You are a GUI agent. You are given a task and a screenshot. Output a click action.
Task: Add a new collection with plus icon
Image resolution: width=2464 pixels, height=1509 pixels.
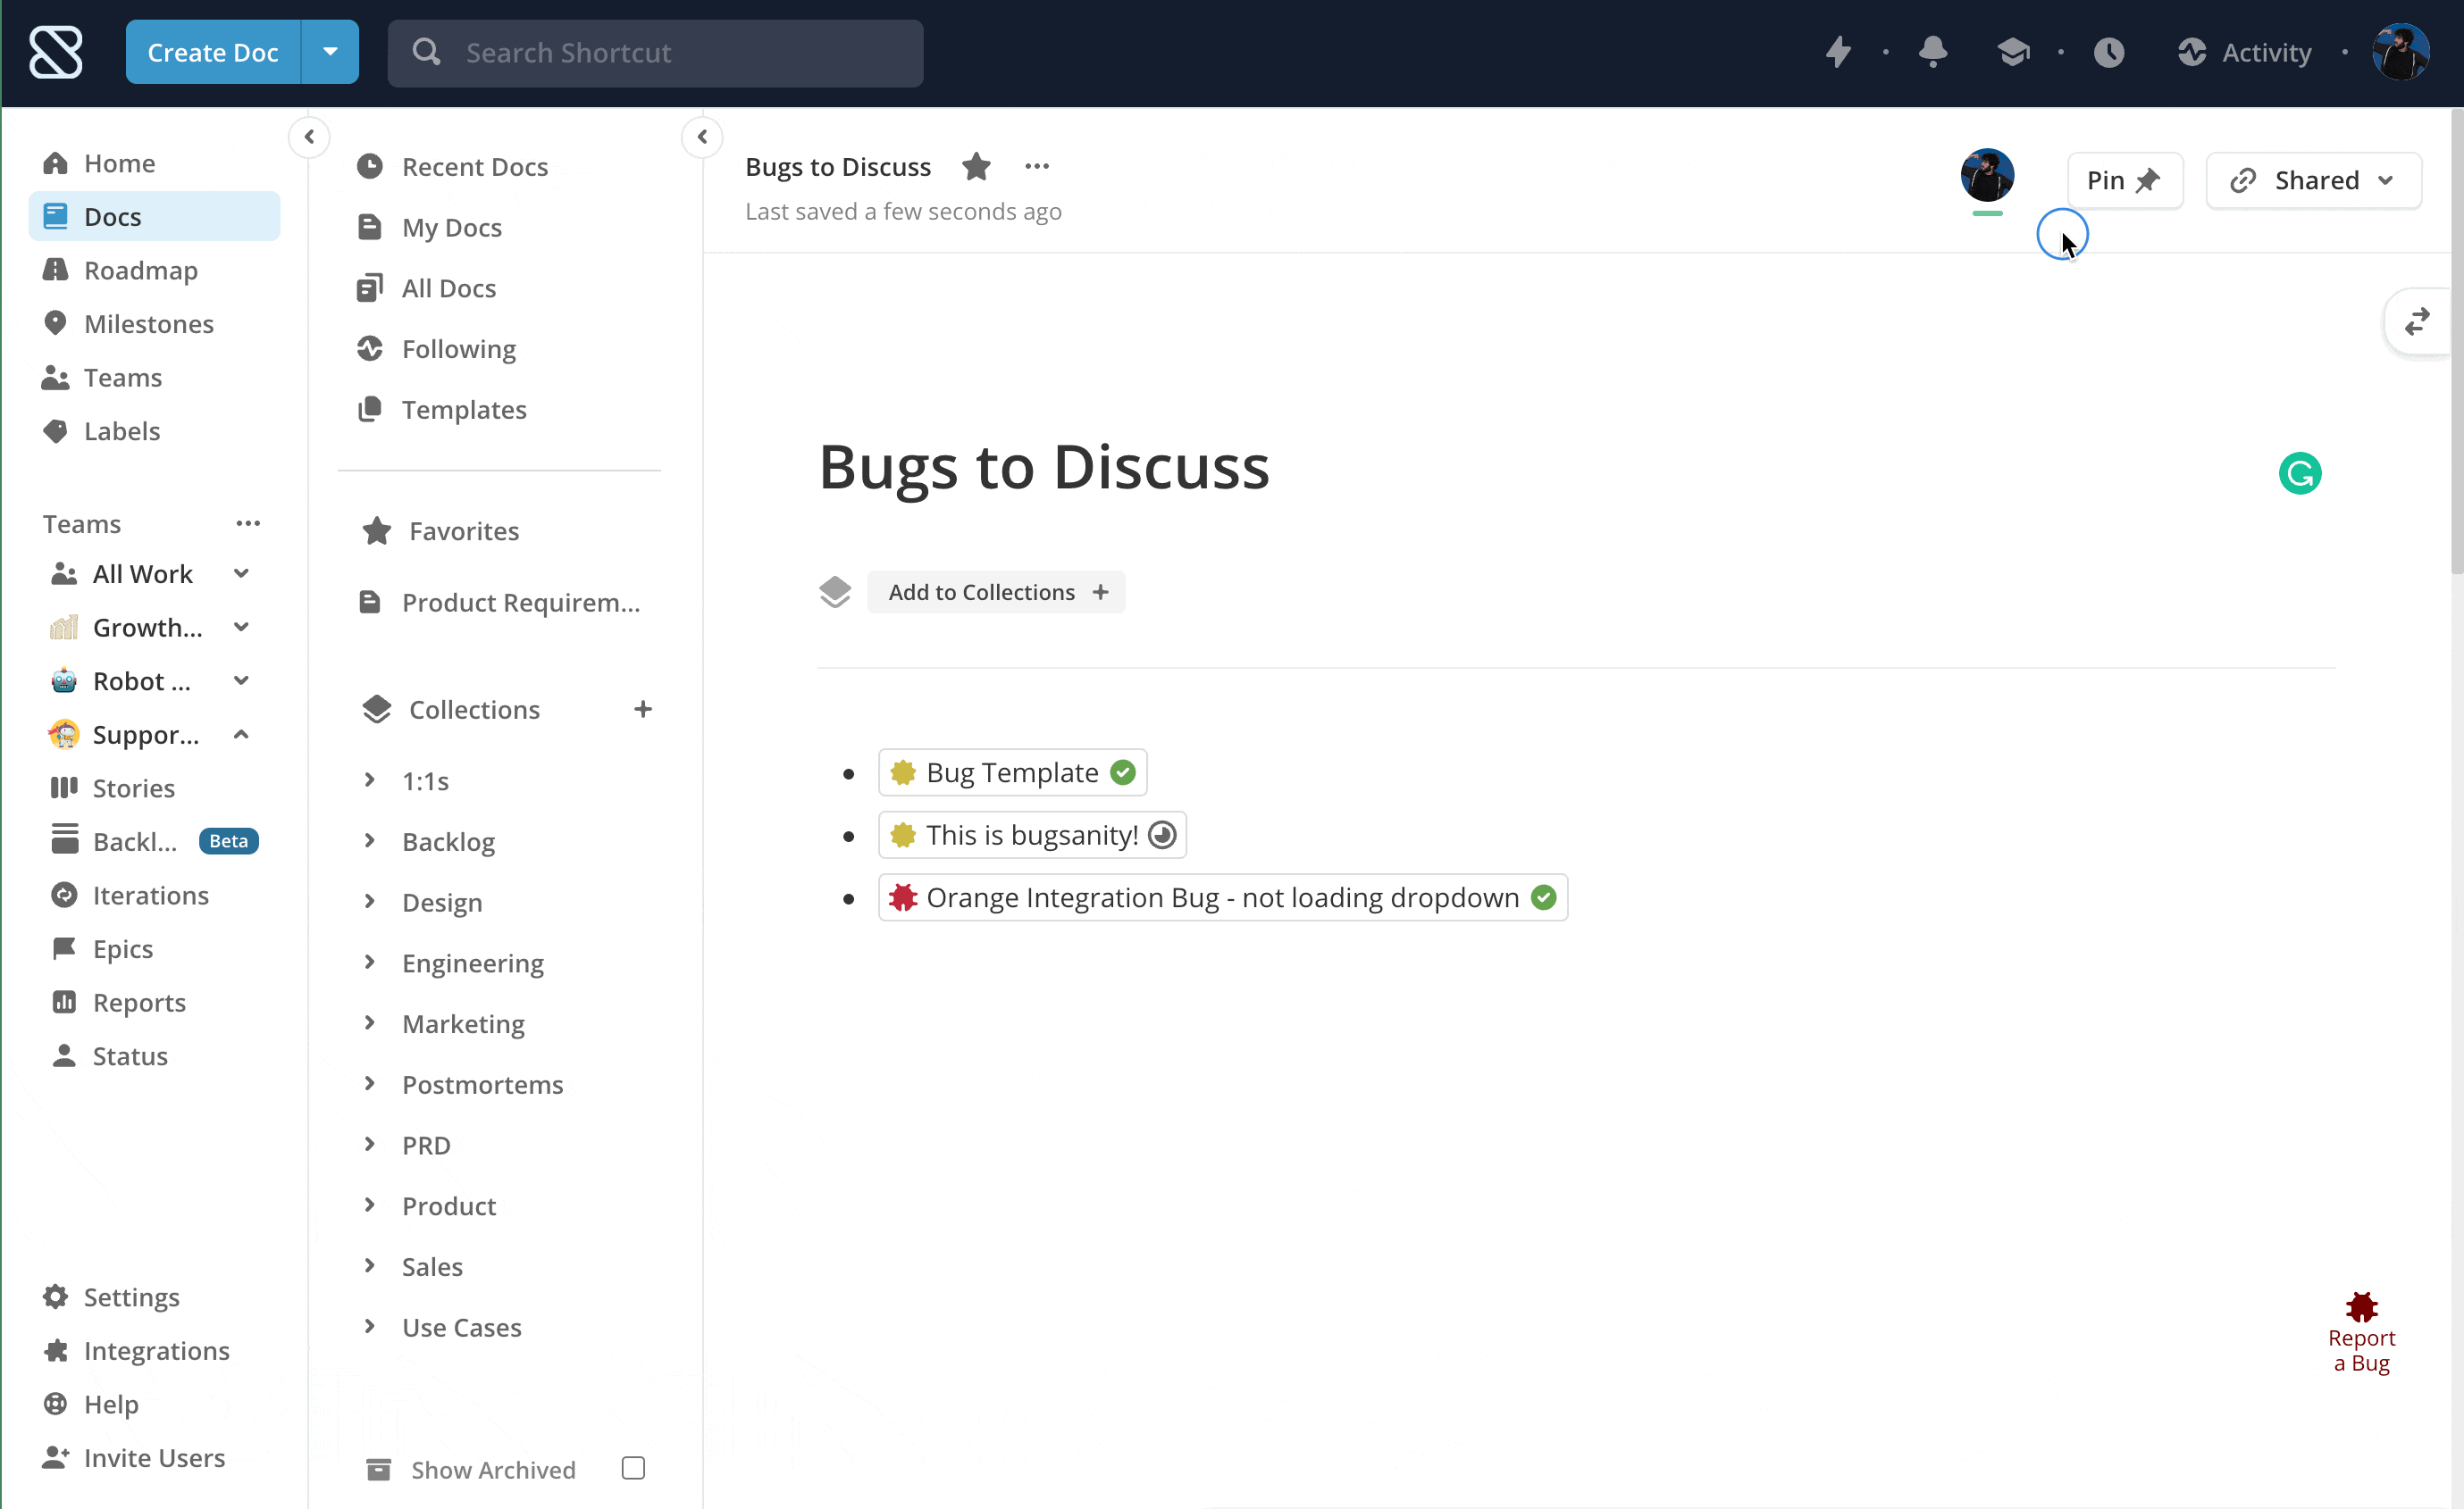click(x=643, y=710)
